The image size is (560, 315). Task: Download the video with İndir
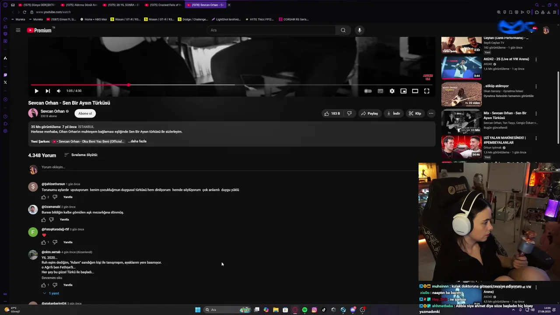[393, 113]
